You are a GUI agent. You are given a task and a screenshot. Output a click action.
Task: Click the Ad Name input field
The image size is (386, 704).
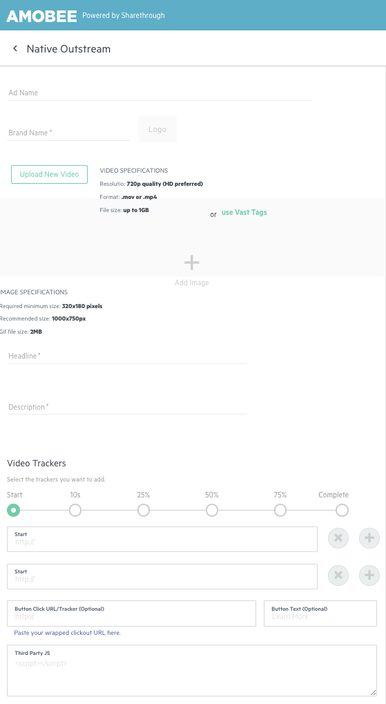(x=160, y=93)
